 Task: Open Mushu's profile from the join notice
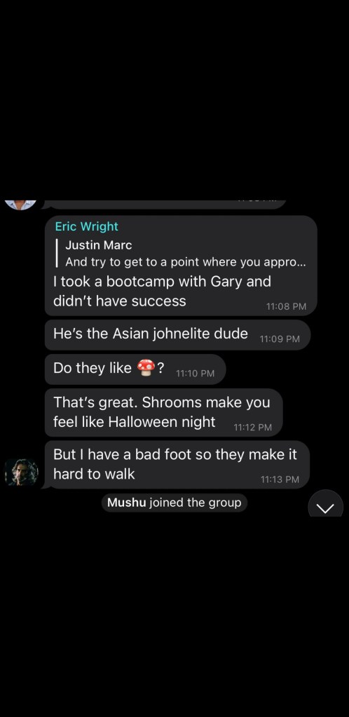pos(126,503)
